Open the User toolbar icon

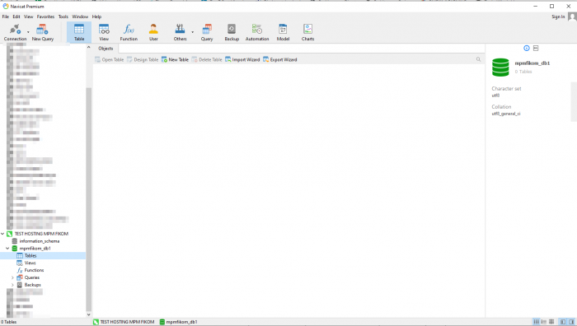(153, 32)
